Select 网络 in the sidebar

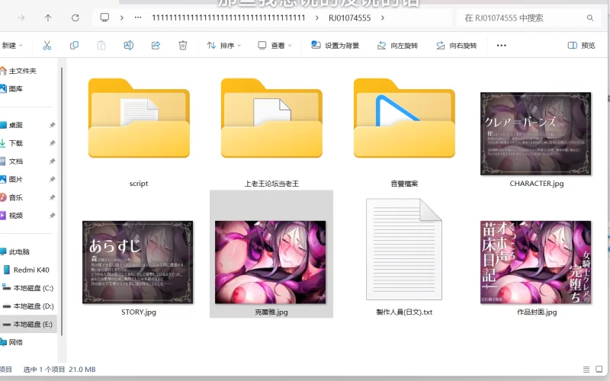(15, 342)
